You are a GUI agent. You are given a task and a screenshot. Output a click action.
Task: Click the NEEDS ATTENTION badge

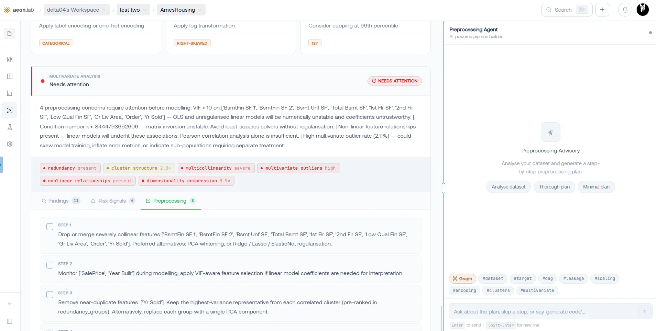(x=395, y=81)
